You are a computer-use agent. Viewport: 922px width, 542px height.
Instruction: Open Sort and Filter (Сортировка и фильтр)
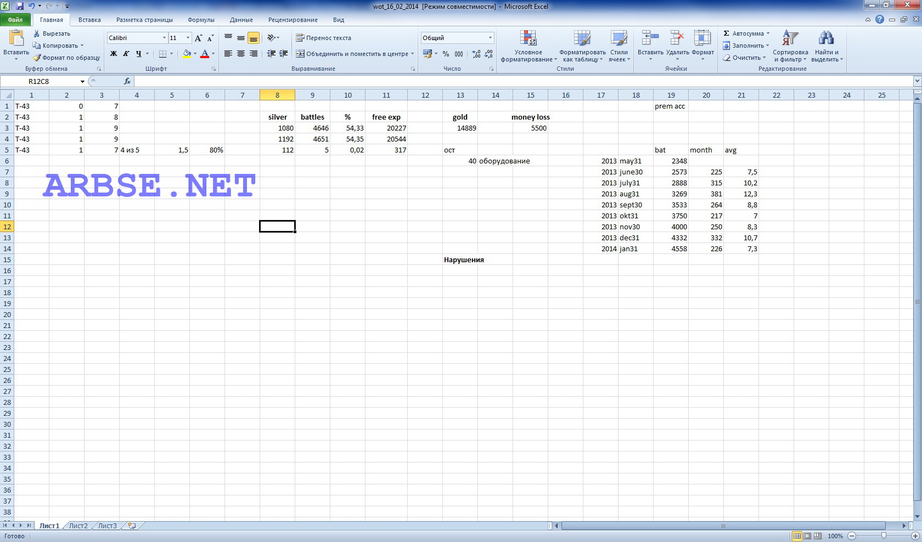click(790, 47)
